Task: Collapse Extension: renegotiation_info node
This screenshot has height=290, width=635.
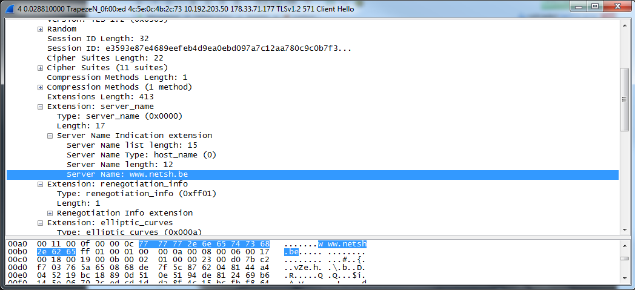Action: point(40,184)
